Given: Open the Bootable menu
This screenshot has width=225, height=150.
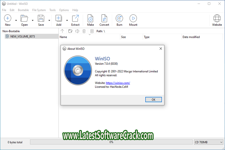Looking at the screenshot, I should tap(23, 10).
